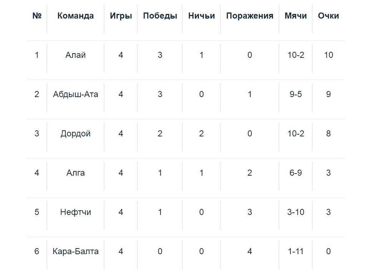
Task: Click Дордой's points value 8
Action: coord(328,134)
